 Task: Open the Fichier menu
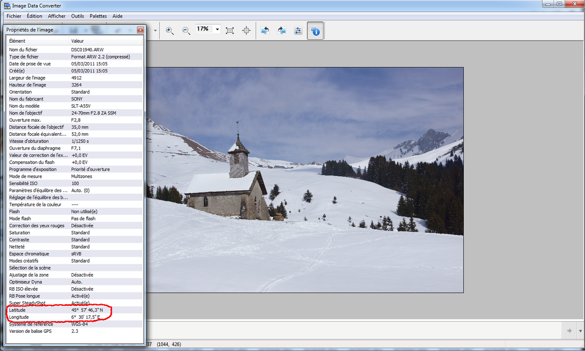(x=14, y=16)
